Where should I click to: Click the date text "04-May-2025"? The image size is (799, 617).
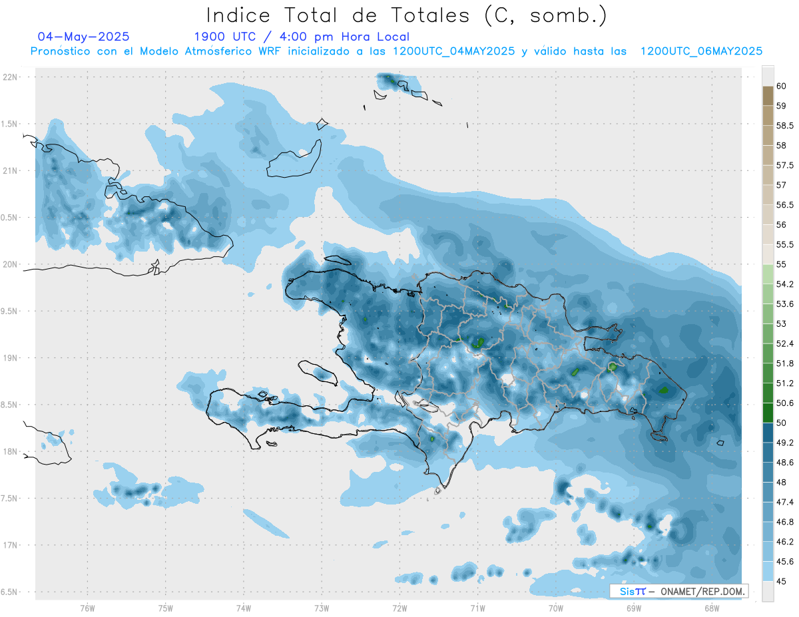[x=83, y=37]
